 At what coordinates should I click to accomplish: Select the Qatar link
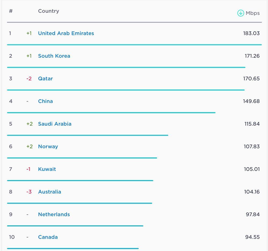(45, 78)
